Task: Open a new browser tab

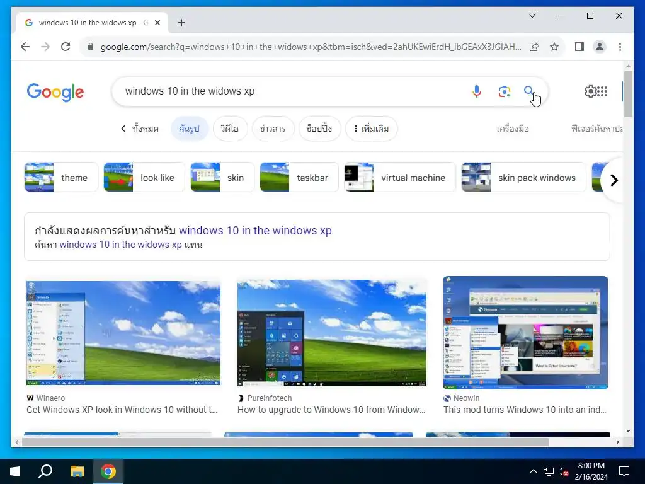Action: (181, 23)
